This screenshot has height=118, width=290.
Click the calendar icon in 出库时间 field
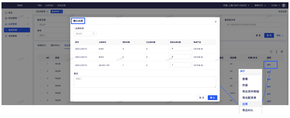pyautogui.click(x=93, y=34)
